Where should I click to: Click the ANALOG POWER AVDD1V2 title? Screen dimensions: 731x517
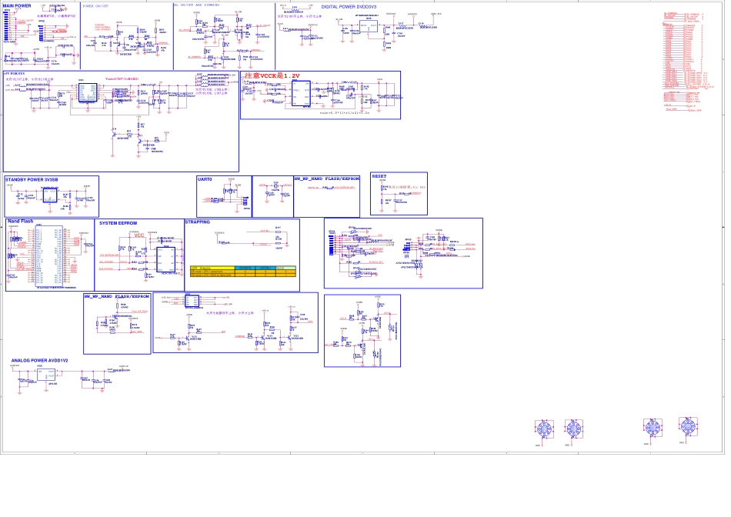click(39, 360)
